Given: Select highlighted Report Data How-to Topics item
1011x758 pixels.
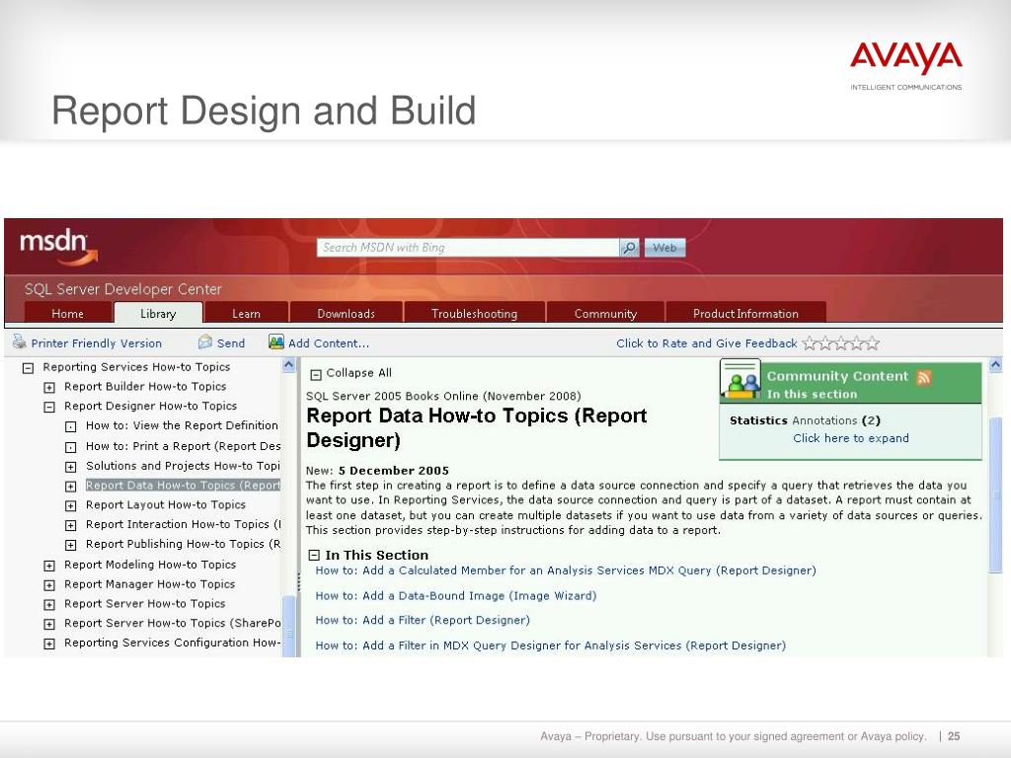Looking at the screenshot, I should [183, 486].
